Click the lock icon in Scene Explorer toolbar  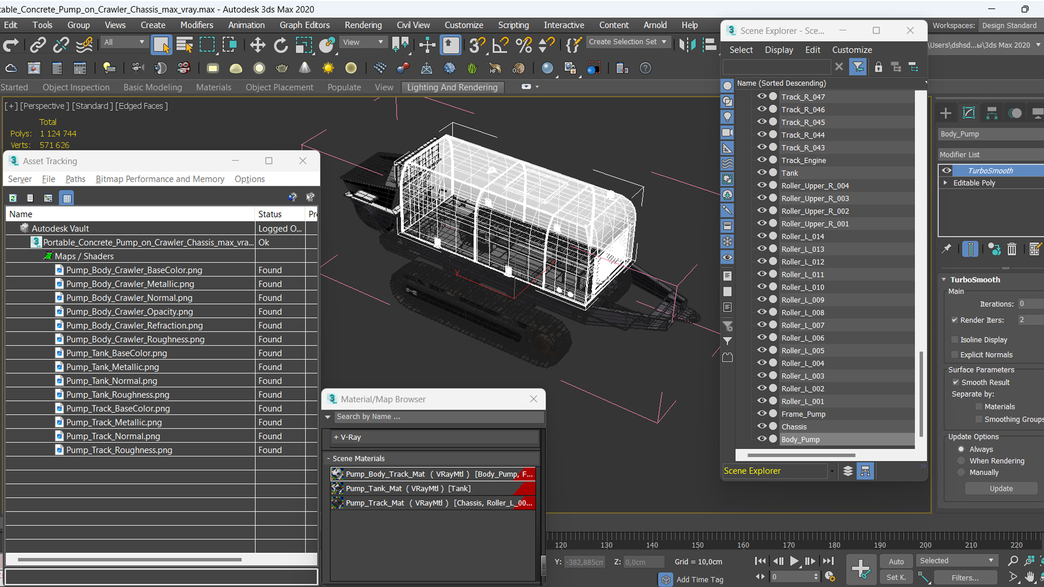tap(878, 67)
